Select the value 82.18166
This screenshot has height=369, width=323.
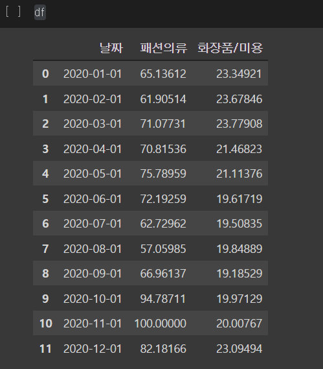(163, 349)
